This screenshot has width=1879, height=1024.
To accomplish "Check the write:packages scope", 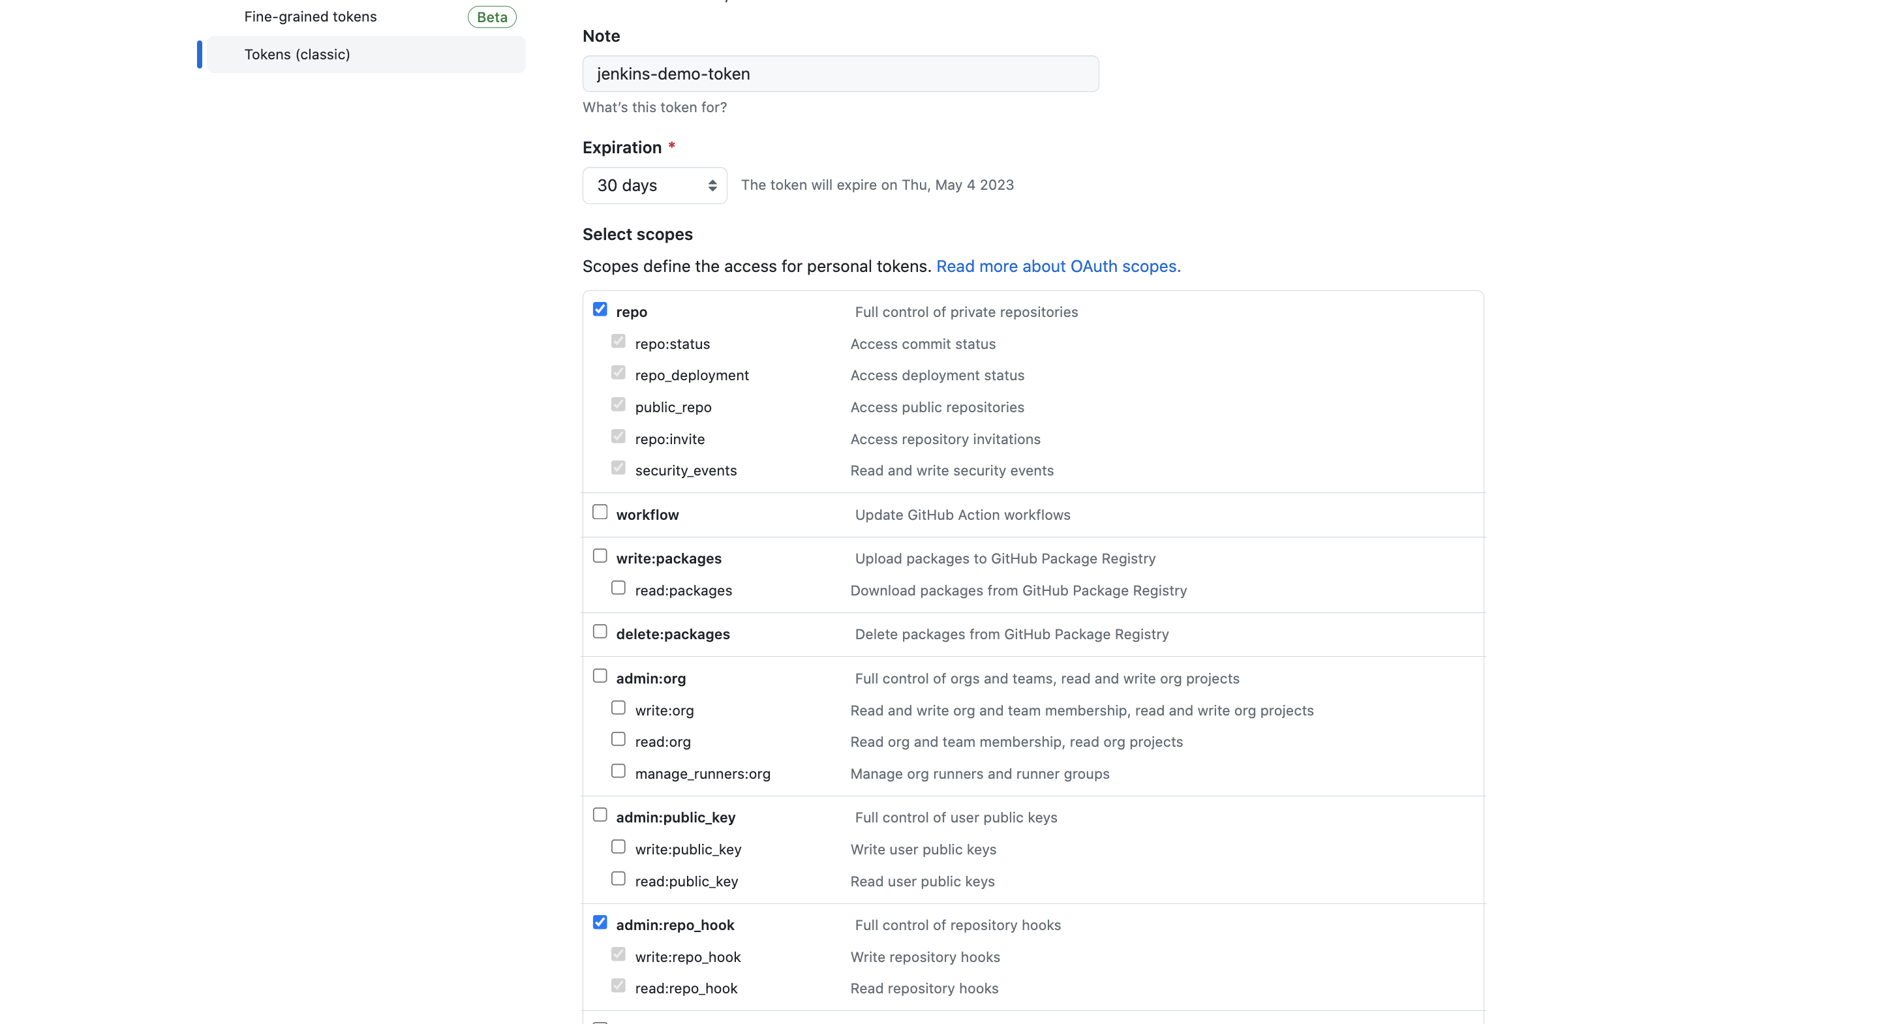I will (x=600, y=556).
